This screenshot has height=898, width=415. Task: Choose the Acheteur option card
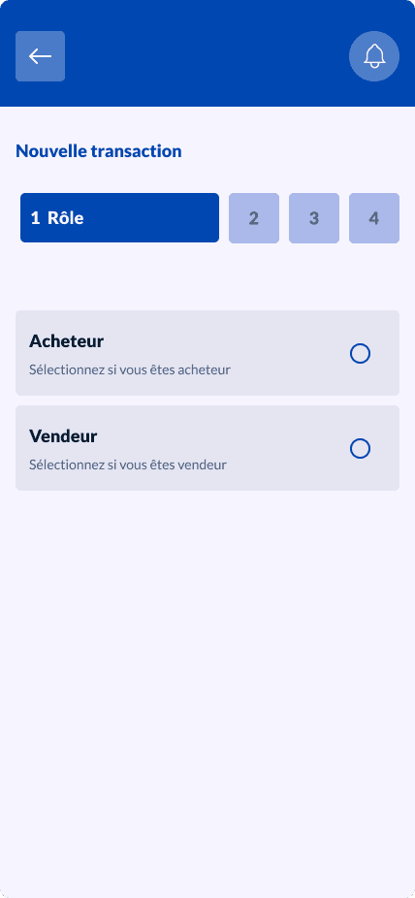[x=207, y=353]
